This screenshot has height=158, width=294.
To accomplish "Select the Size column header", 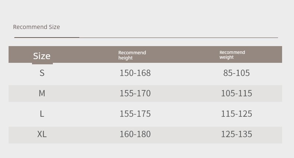I will 42,56.
